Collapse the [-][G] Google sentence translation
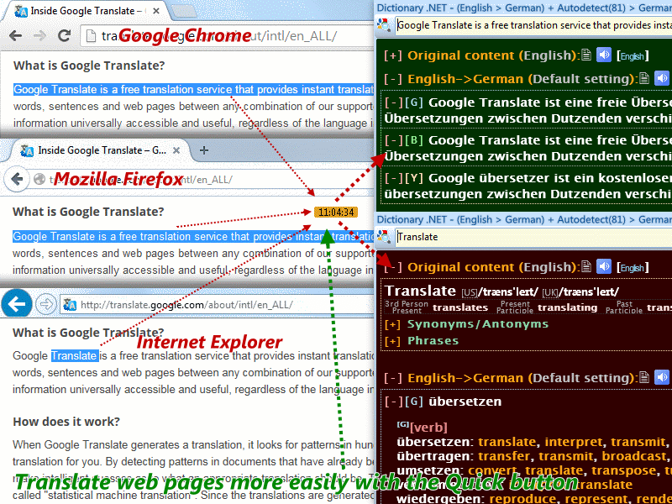 (x=393, y=102)
